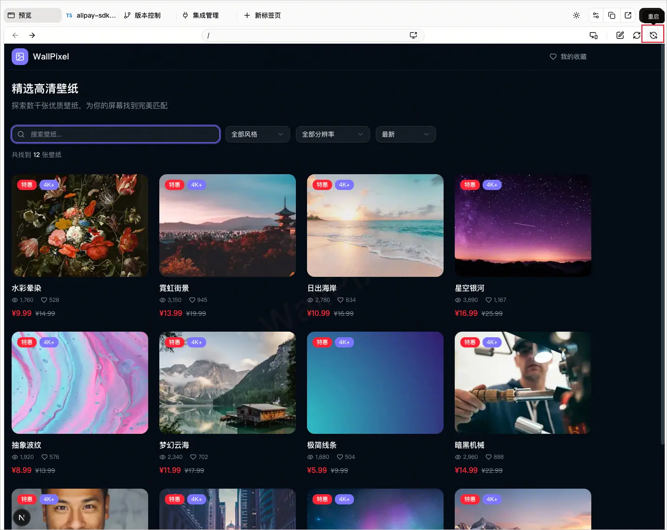The width and height of the screenshot is (667, 530).
Task: Click the 水彩晕染 wallpaper title
Action: 26,288
